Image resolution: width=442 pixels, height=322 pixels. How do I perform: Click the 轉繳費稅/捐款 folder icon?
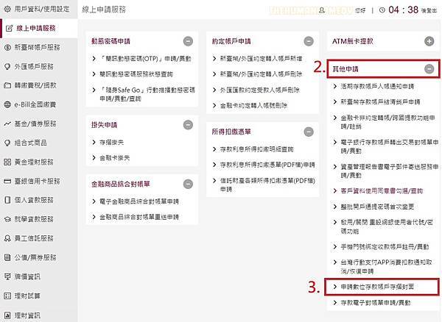[x=7, y=85]
